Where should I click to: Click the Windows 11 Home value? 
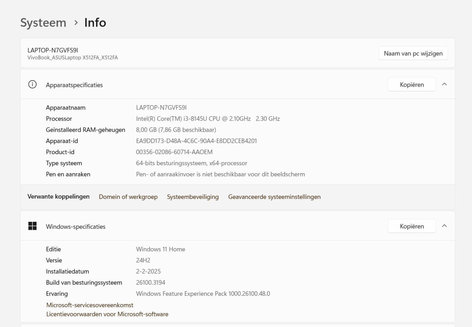pos(161,249)
